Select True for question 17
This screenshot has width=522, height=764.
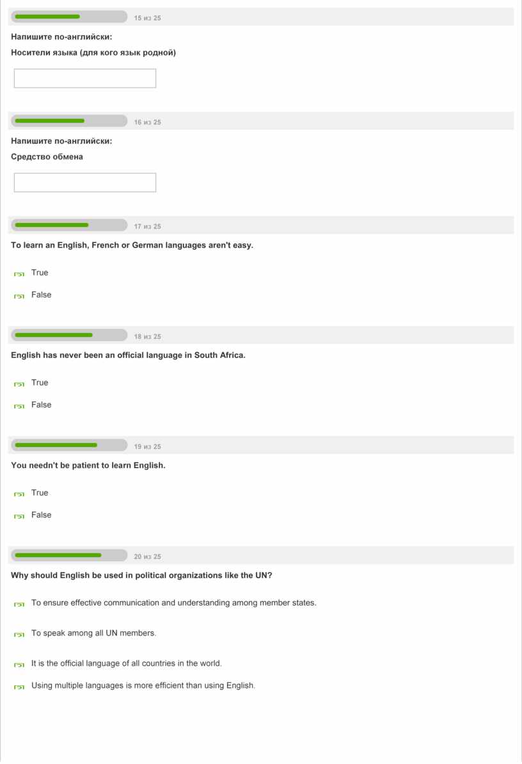(19, 274)
